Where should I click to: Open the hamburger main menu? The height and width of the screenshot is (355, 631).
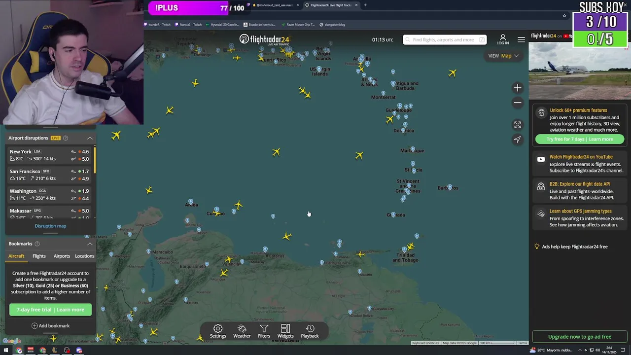click(521, 39)
